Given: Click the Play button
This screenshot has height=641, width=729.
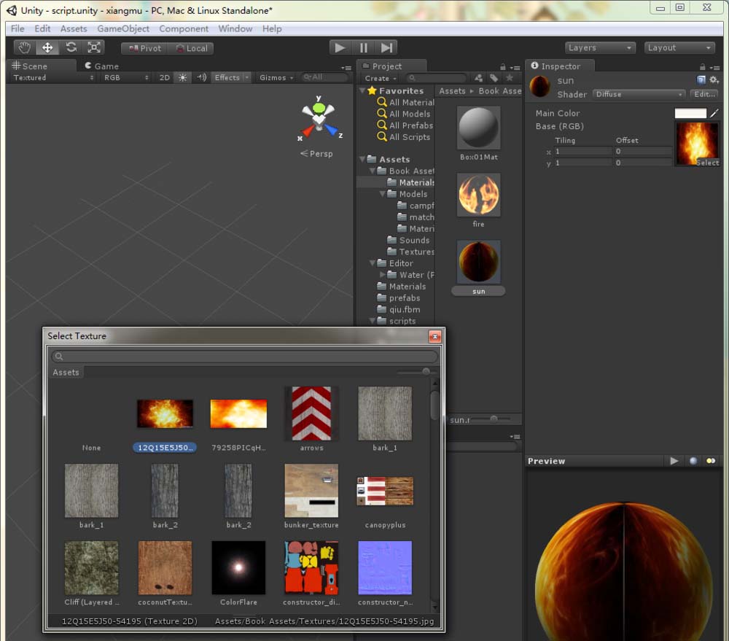Looking at the screenshot, I should pyautogui.click(x=340, y=47).
